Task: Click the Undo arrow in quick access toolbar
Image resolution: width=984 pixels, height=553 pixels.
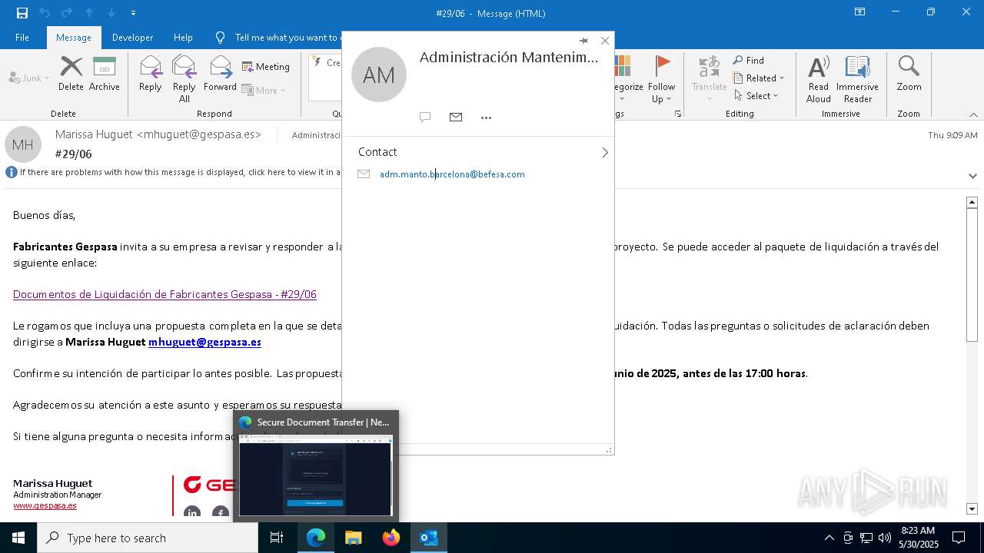Action: coord(45,13)
